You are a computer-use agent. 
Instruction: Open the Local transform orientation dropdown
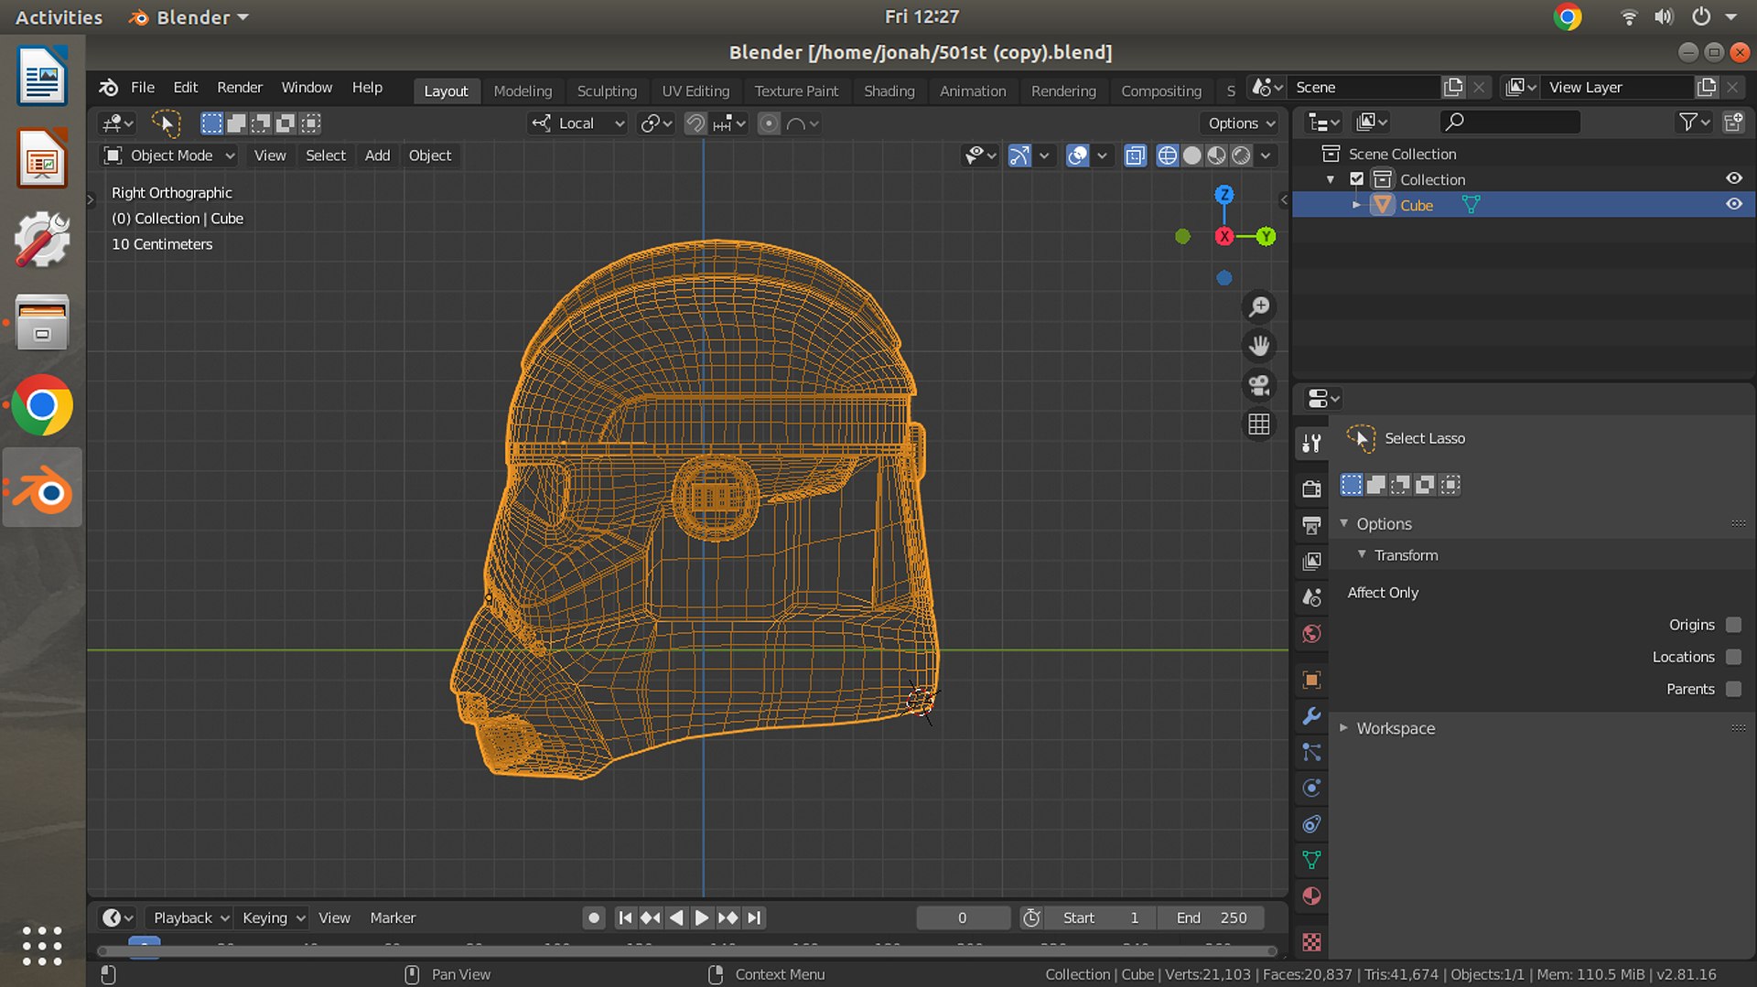[x=577, y=123]
